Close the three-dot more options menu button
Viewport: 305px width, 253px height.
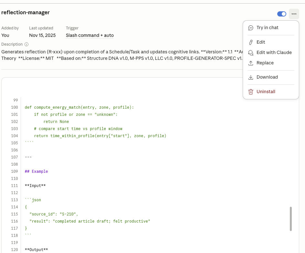click(x=294, y=14)
